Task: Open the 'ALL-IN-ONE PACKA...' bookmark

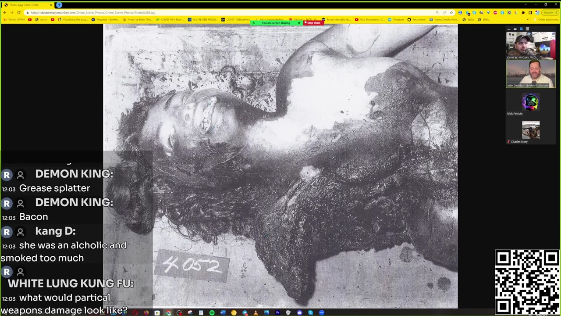Action: (202, 20)
